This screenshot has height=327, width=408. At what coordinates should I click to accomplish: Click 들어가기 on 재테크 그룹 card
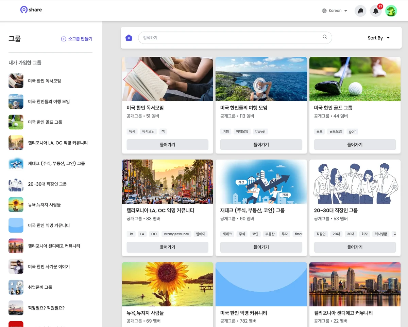tap(261, 247)
